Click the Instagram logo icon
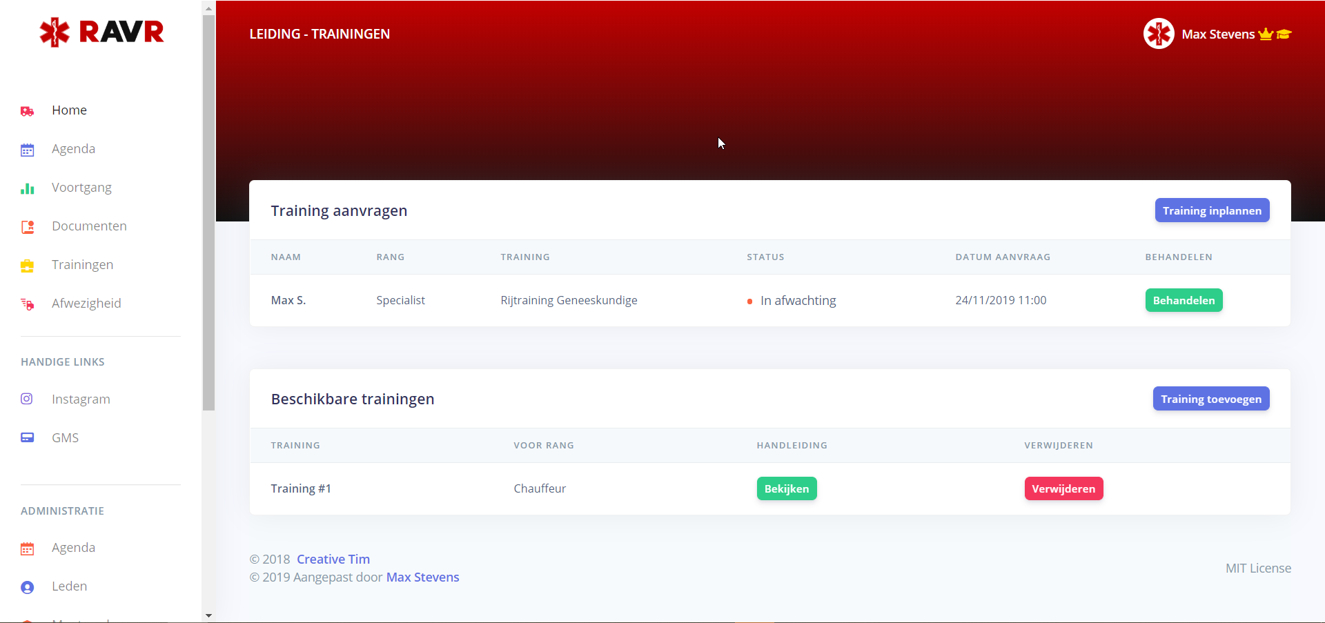The width and height of the screenshot is (1325, 623). (x=27, y=399)
